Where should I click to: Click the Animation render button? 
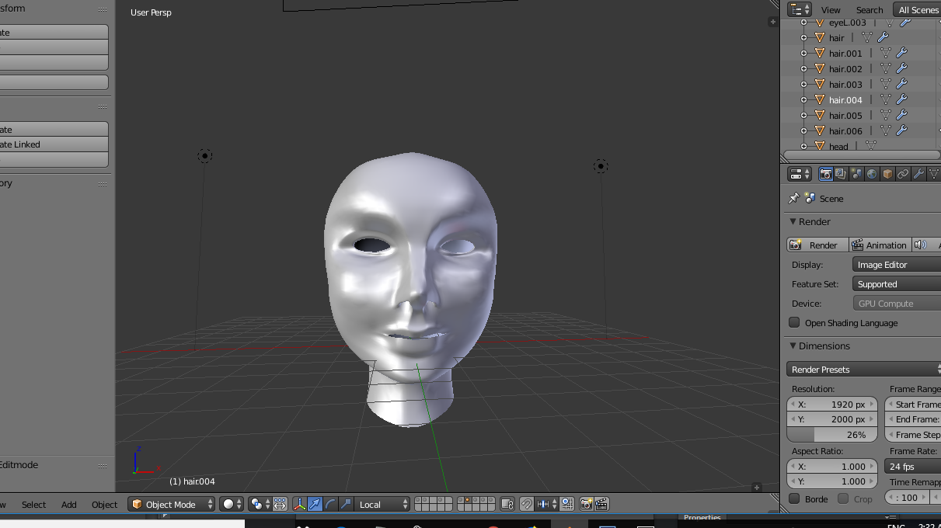pos(879,245)
